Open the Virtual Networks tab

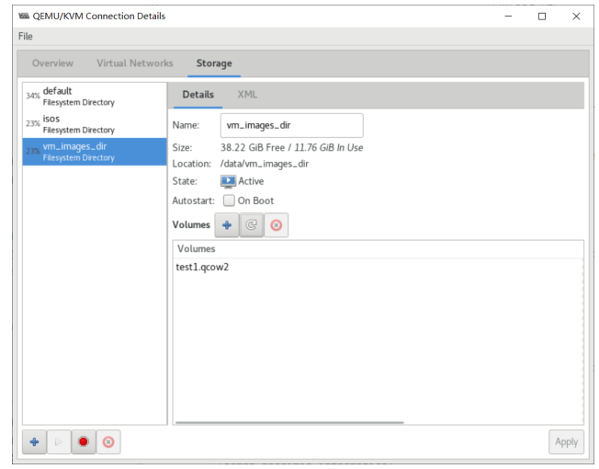coord(134,63)
